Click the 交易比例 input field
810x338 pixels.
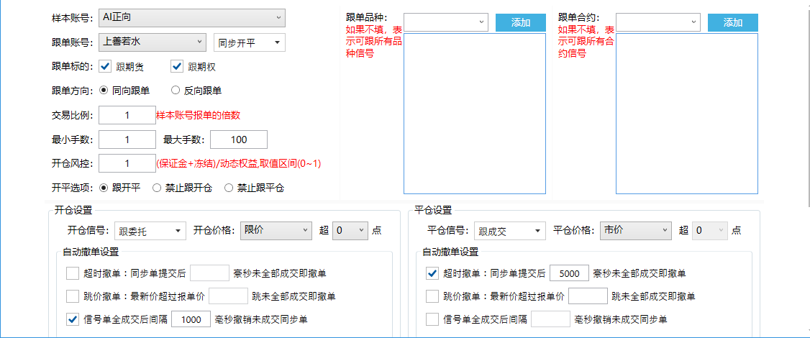coord(127,115)
